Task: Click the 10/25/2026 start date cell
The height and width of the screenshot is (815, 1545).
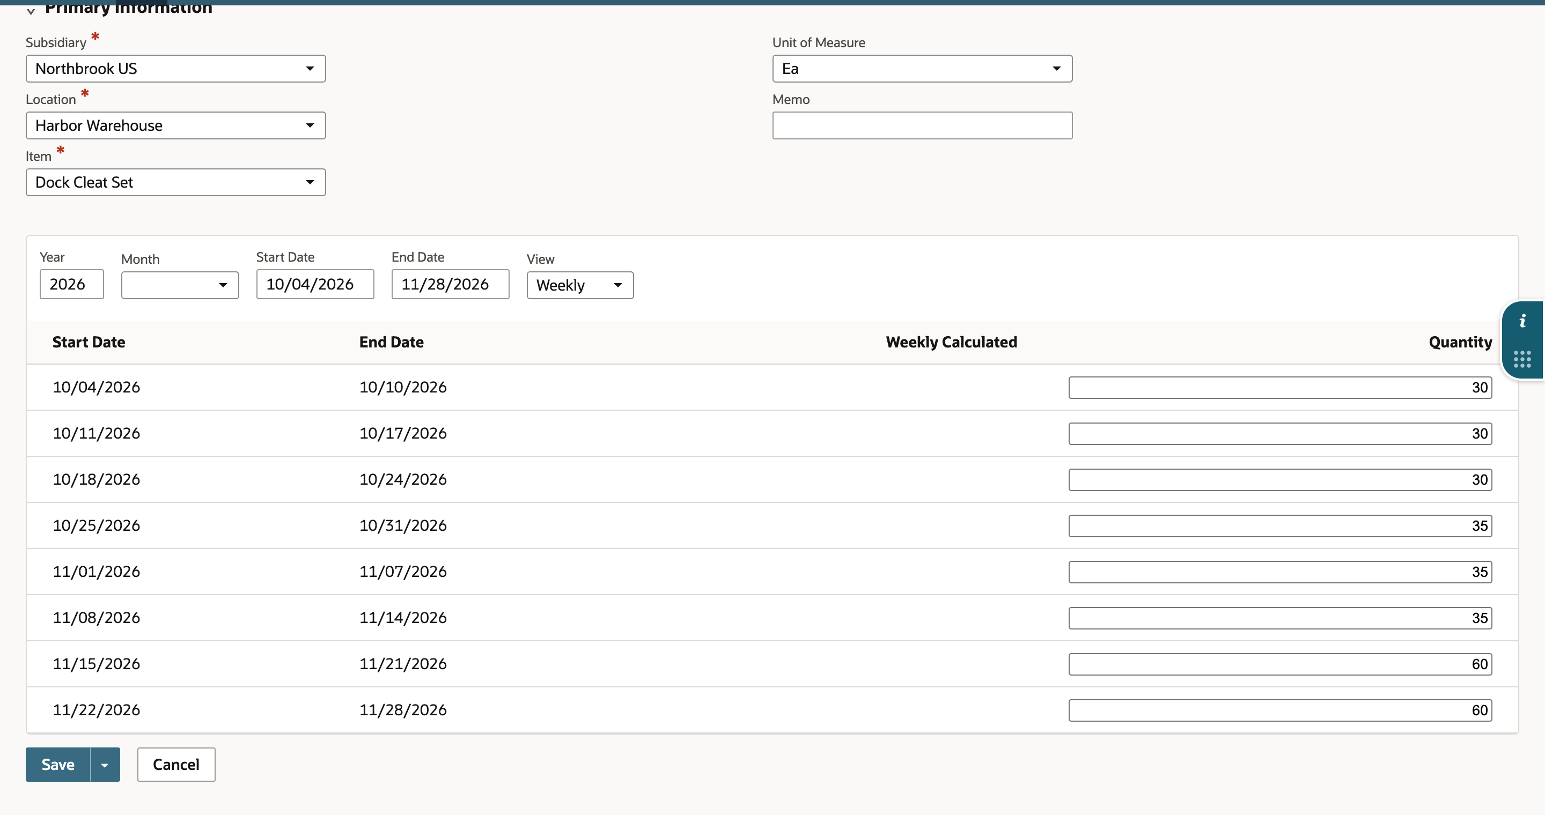Action: [96, 525]
